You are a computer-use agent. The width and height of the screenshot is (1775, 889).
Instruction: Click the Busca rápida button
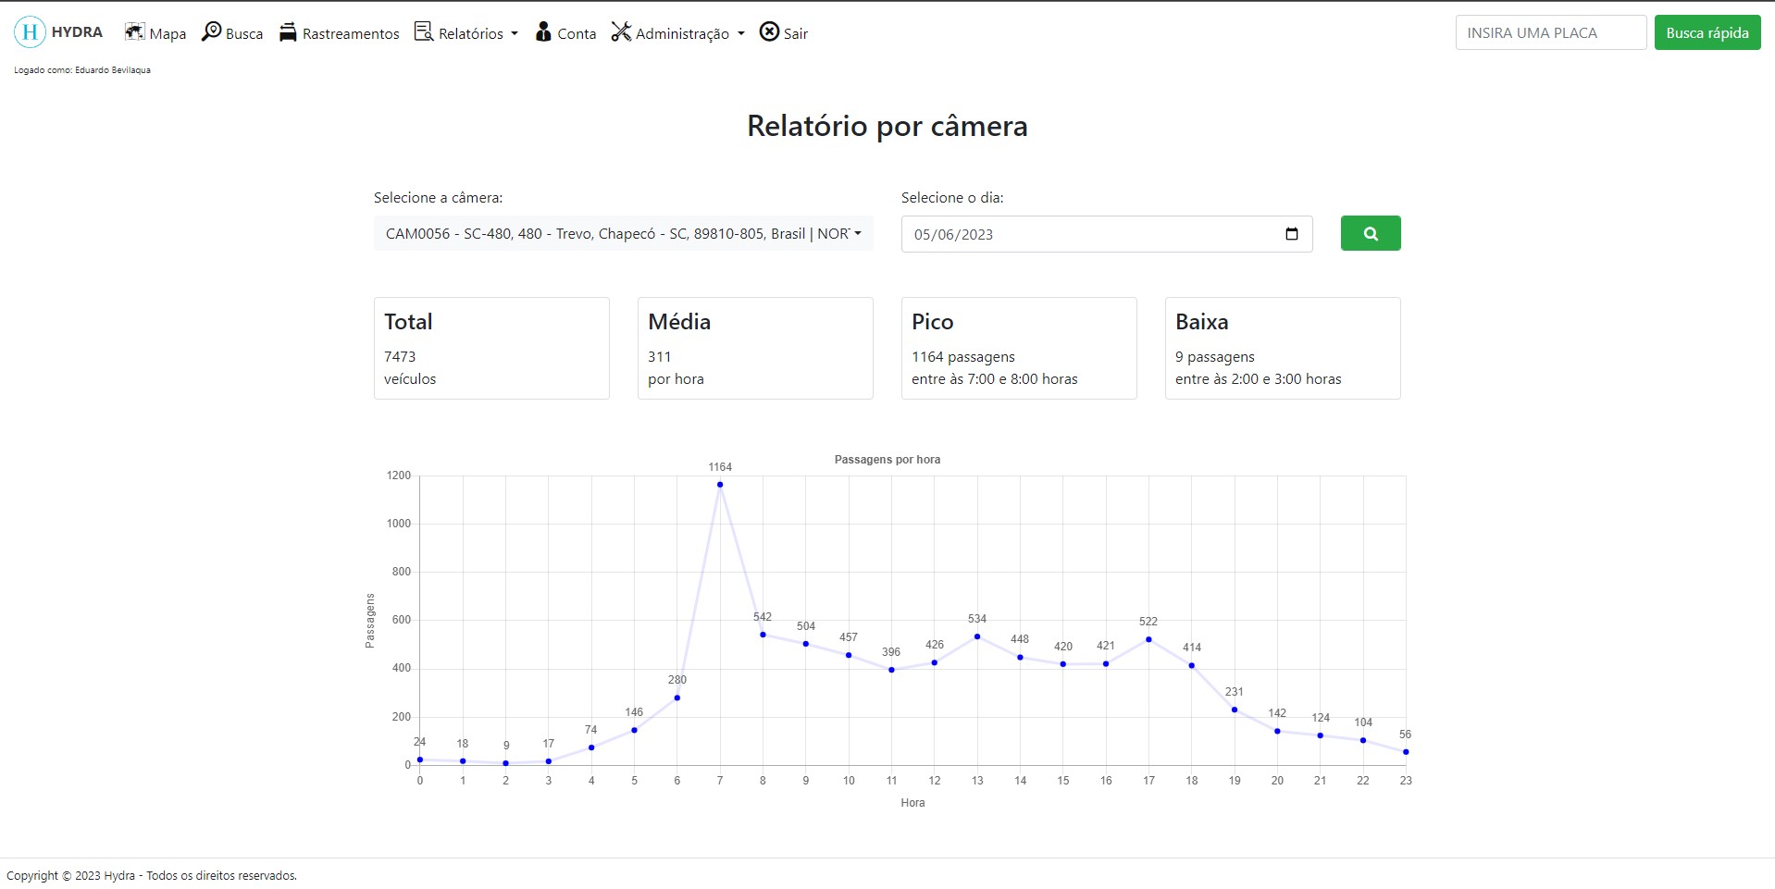point(1707,32)
